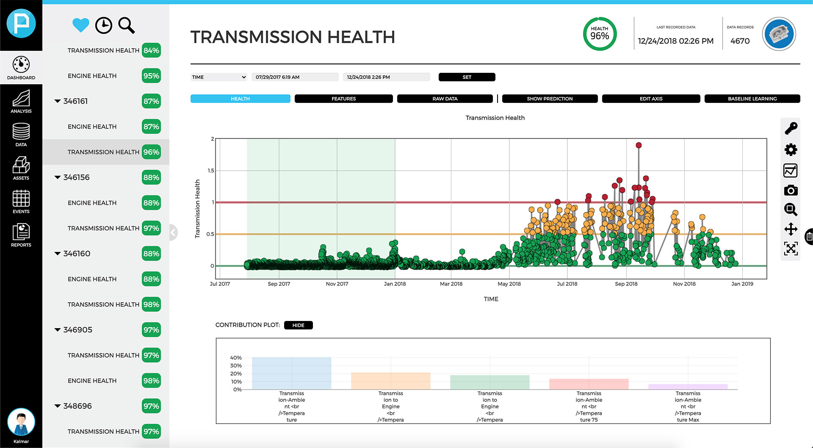The width and height of the screenshot is (813, 448).
Task: Open the Events calendar icon
Action: [x=21, y=202]
